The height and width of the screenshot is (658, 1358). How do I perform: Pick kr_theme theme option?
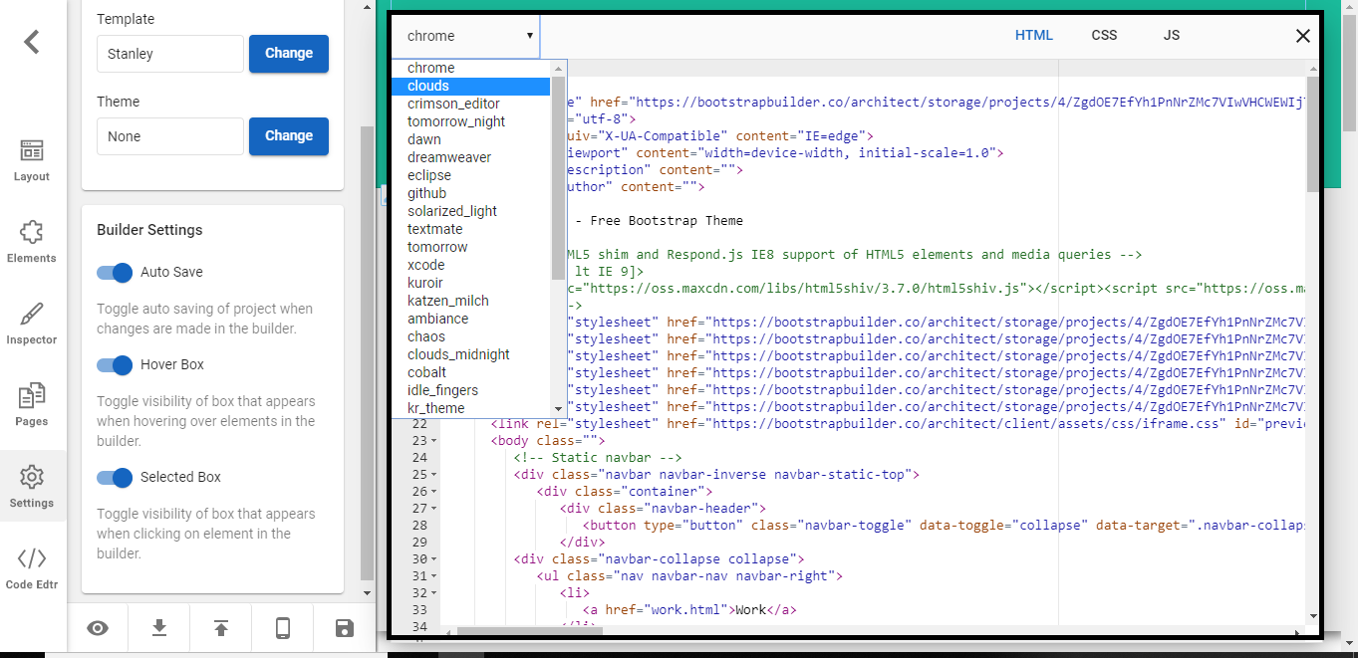(470, 408)
